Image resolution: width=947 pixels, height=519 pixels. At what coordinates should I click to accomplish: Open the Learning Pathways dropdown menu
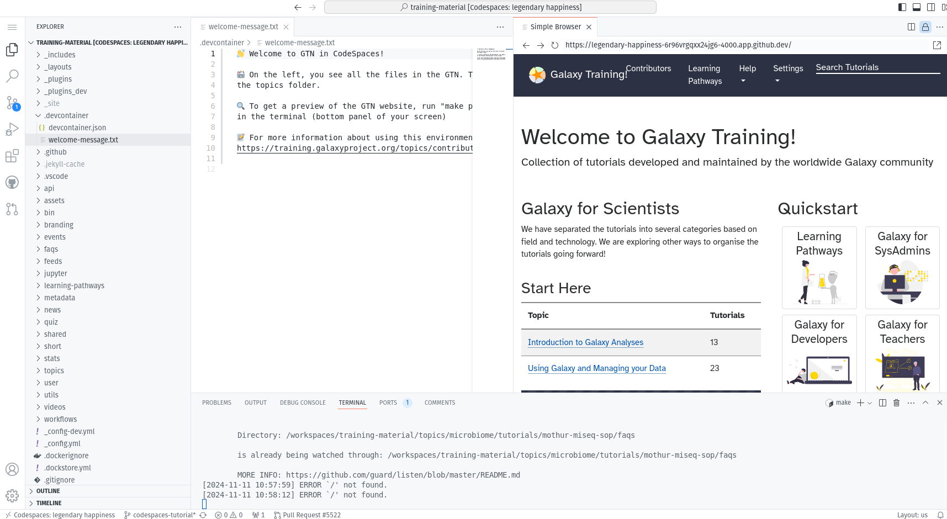(x=705, y=75)
